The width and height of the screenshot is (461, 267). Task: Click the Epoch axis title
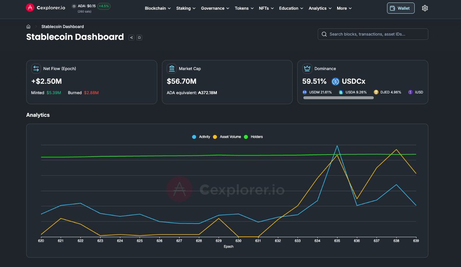(x=228, y=247)
